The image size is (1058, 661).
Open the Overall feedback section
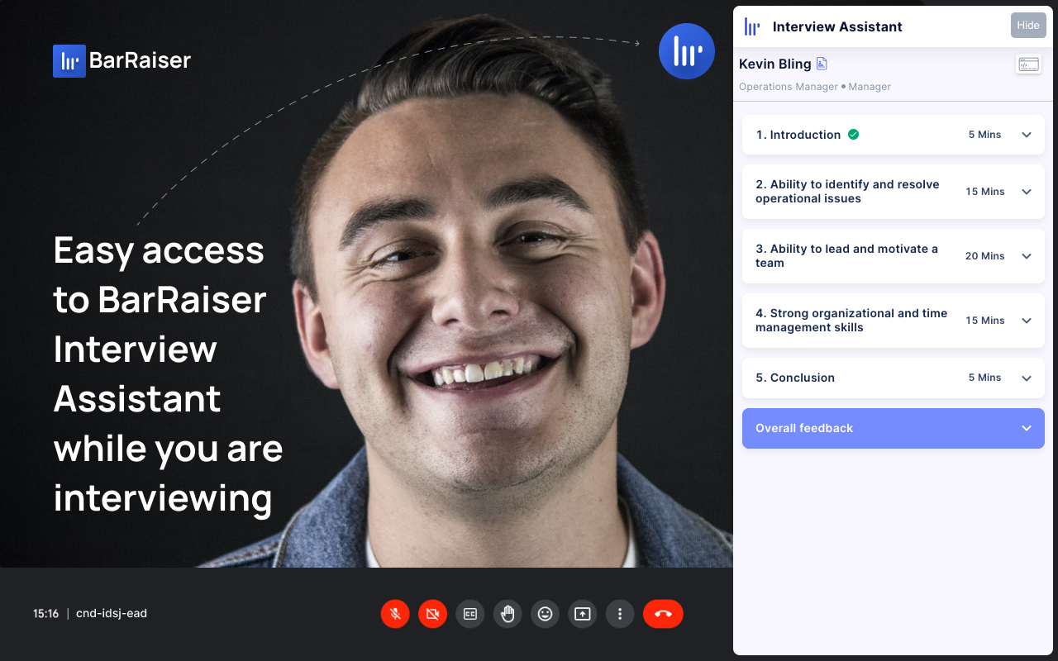[894, 428]
